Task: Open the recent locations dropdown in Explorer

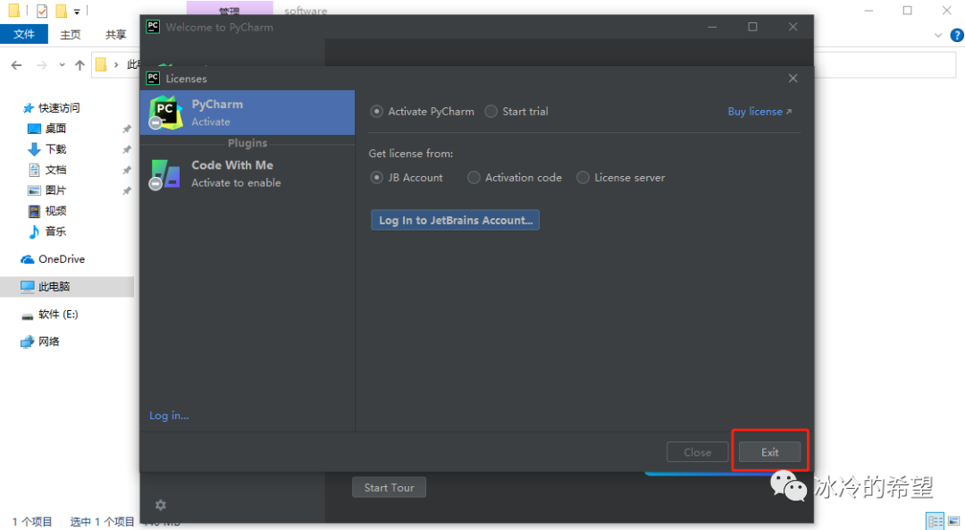Action: click(63, 64)
